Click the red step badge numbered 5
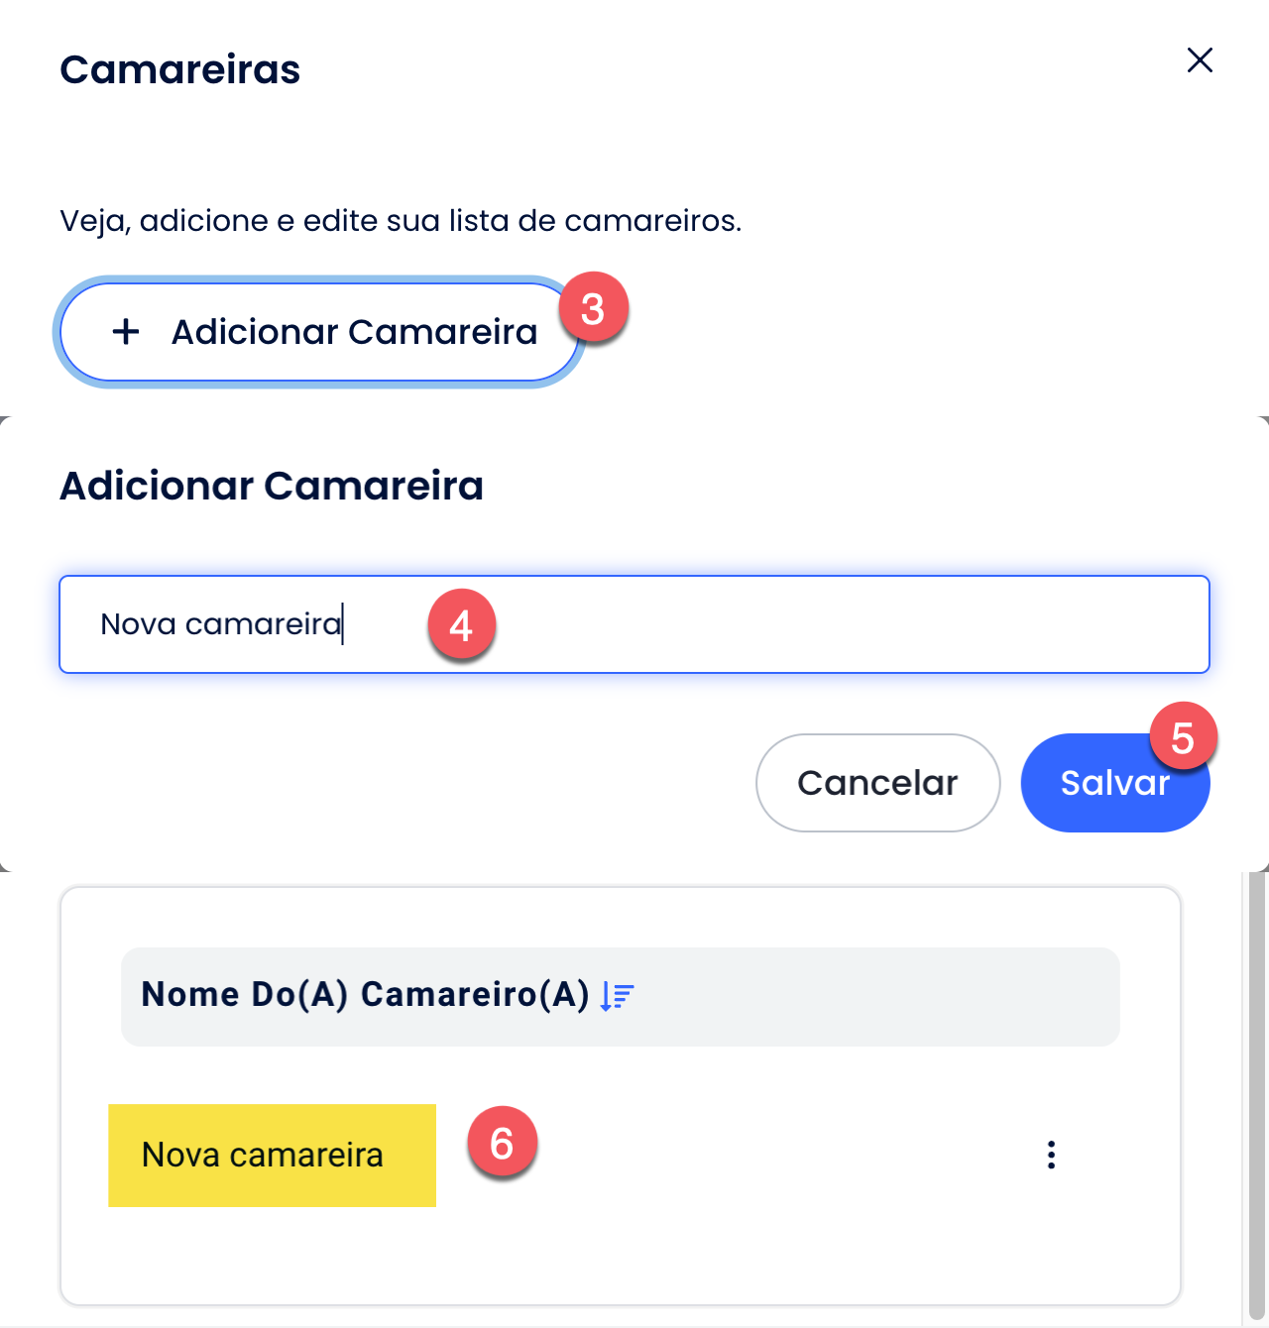The image size is (1269, 1328). (x=1182, y=737)
